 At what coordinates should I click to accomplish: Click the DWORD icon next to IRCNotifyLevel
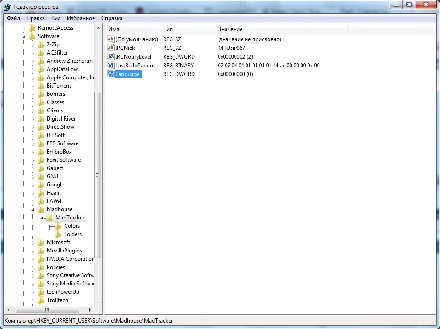[x=111, y=56]
